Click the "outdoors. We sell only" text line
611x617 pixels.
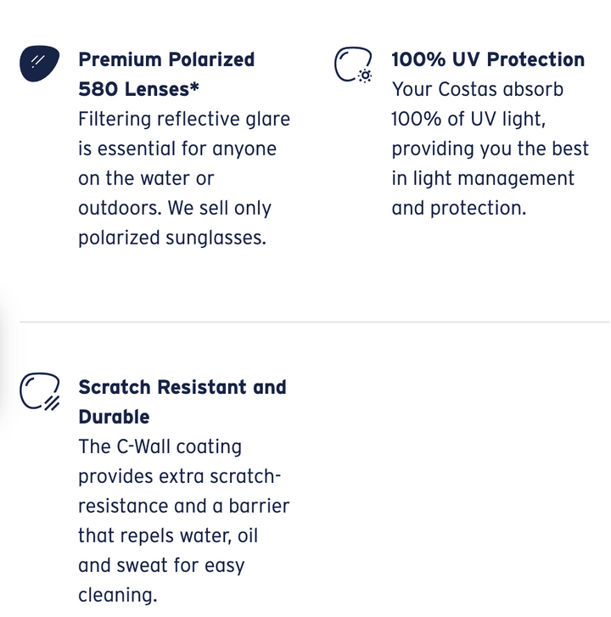tap(175, 208)
